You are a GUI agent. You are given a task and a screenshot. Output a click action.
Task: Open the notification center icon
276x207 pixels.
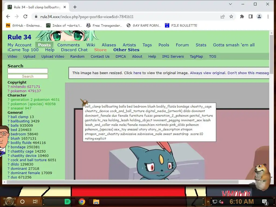pos(265,202)
